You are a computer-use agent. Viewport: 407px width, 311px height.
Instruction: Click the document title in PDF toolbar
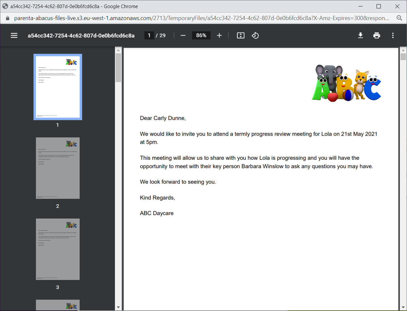point(81,36)
